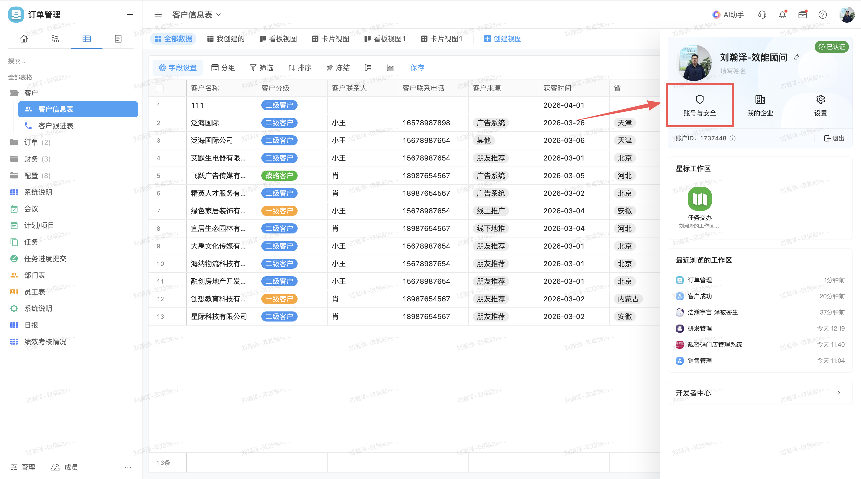
Task: Click the 战略客户 green tag
Action: pyautogui.click(x=279, y=176)
